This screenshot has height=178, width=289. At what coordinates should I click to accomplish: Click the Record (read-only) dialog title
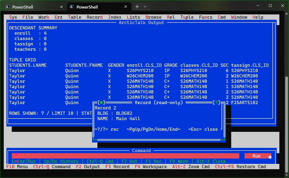[159, 102]
